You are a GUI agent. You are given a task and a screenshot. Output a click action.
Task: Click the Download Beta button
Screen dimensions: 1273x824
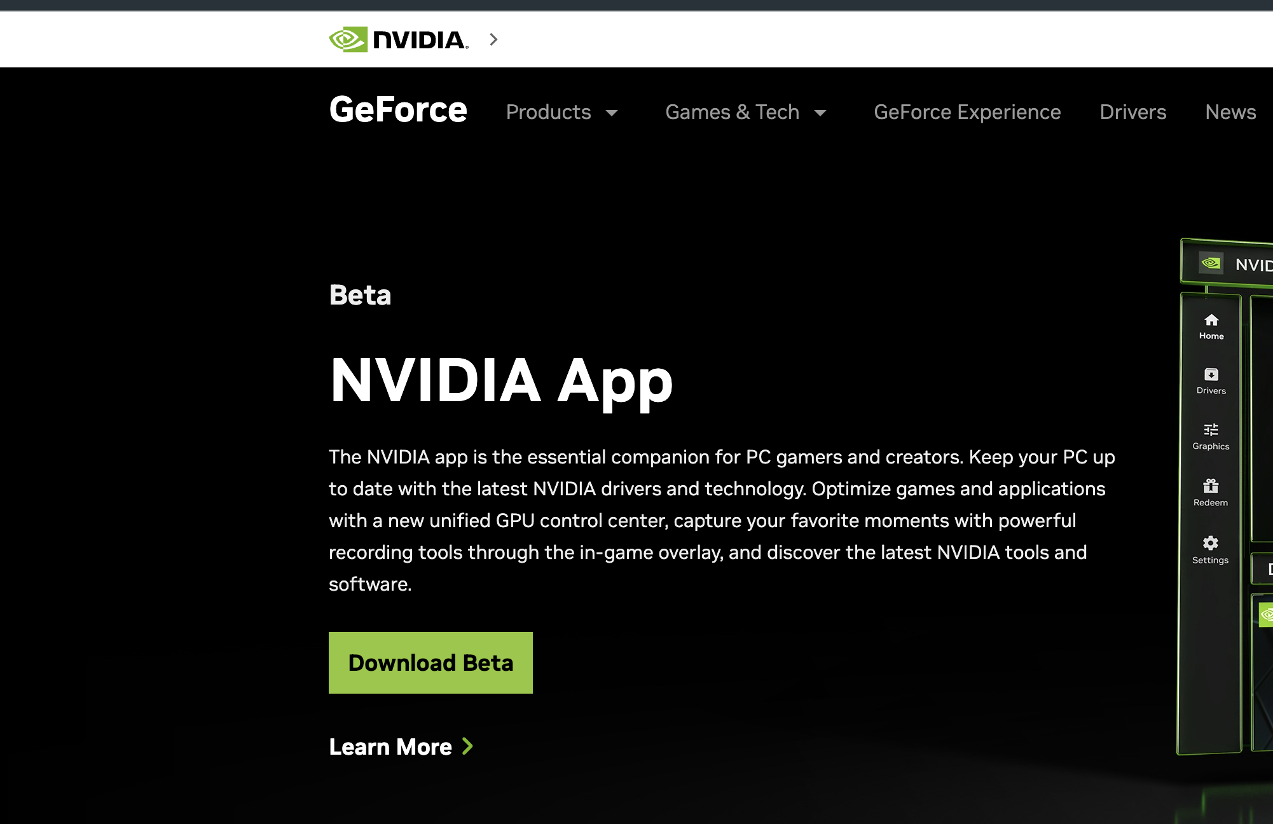tap(430, 663)
